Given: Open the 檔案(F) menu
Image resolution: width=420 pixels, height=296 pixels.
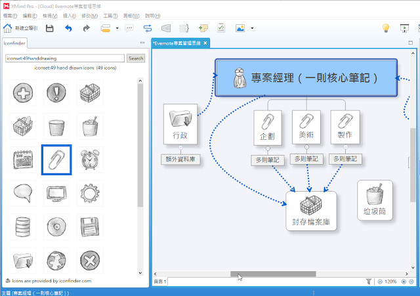Looking at the screenshot, I should pos(10,16).
